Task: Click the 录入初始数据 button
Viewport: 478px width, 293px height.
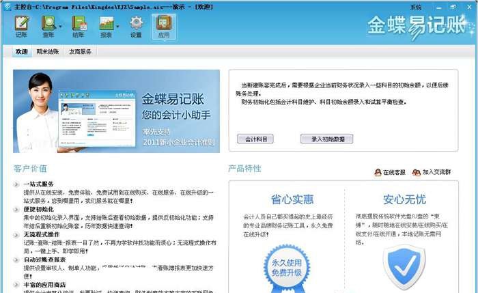Action: pos(327,139)
